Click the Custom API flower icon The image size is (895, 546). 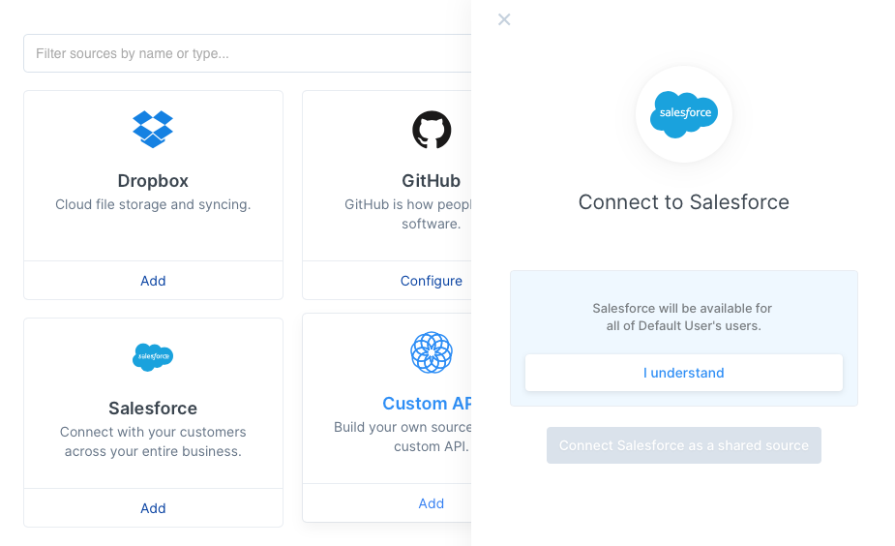tap(432, 352)
